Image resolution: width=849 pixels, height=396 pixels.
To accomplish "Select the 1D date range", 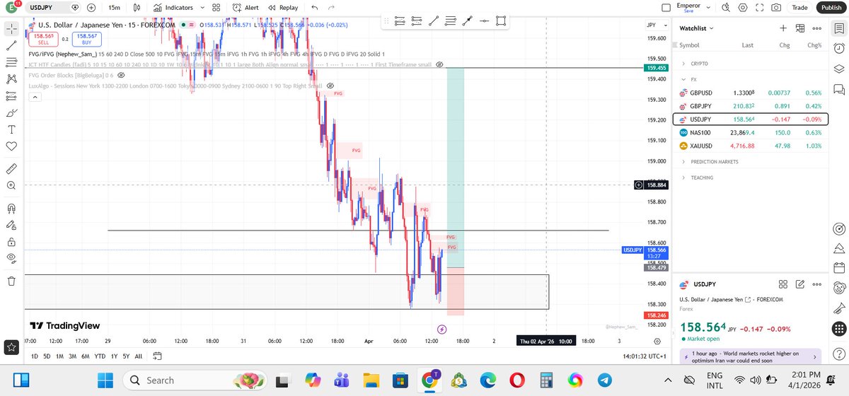I will (x=35, y=356).
